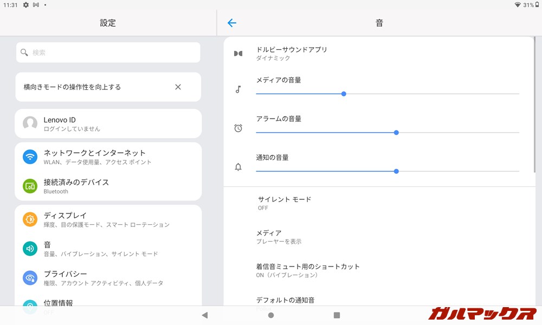
Task: Tap the orange display settings icon
Action: tap(30, 219)
